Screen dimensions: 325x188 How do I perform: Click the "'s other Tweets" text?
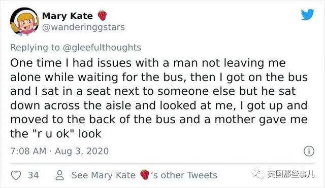click(184, 175)
